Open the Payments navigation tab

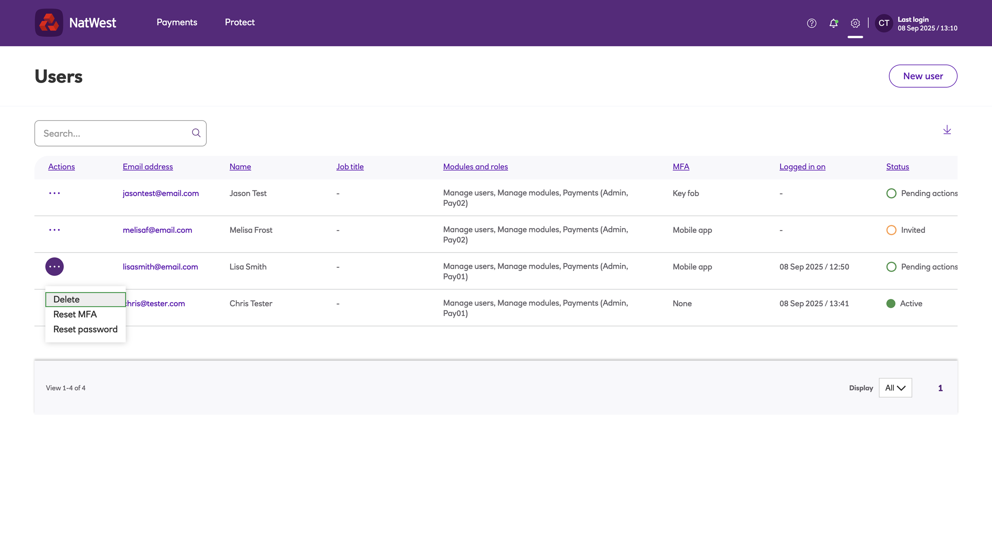click(177, 22)
